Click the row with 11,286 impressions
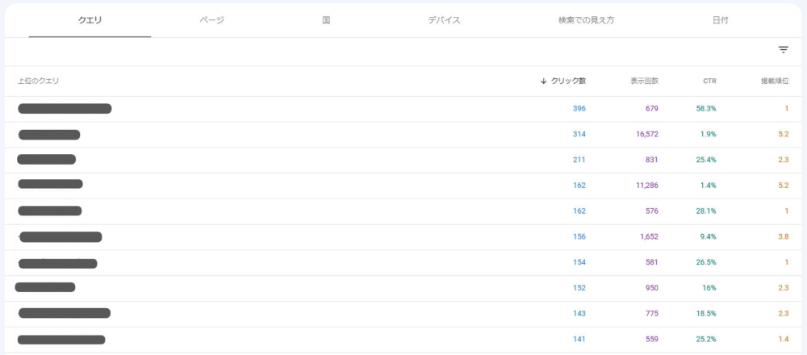Viewport: 807px width, 355px height. click(x=403, y=186)
